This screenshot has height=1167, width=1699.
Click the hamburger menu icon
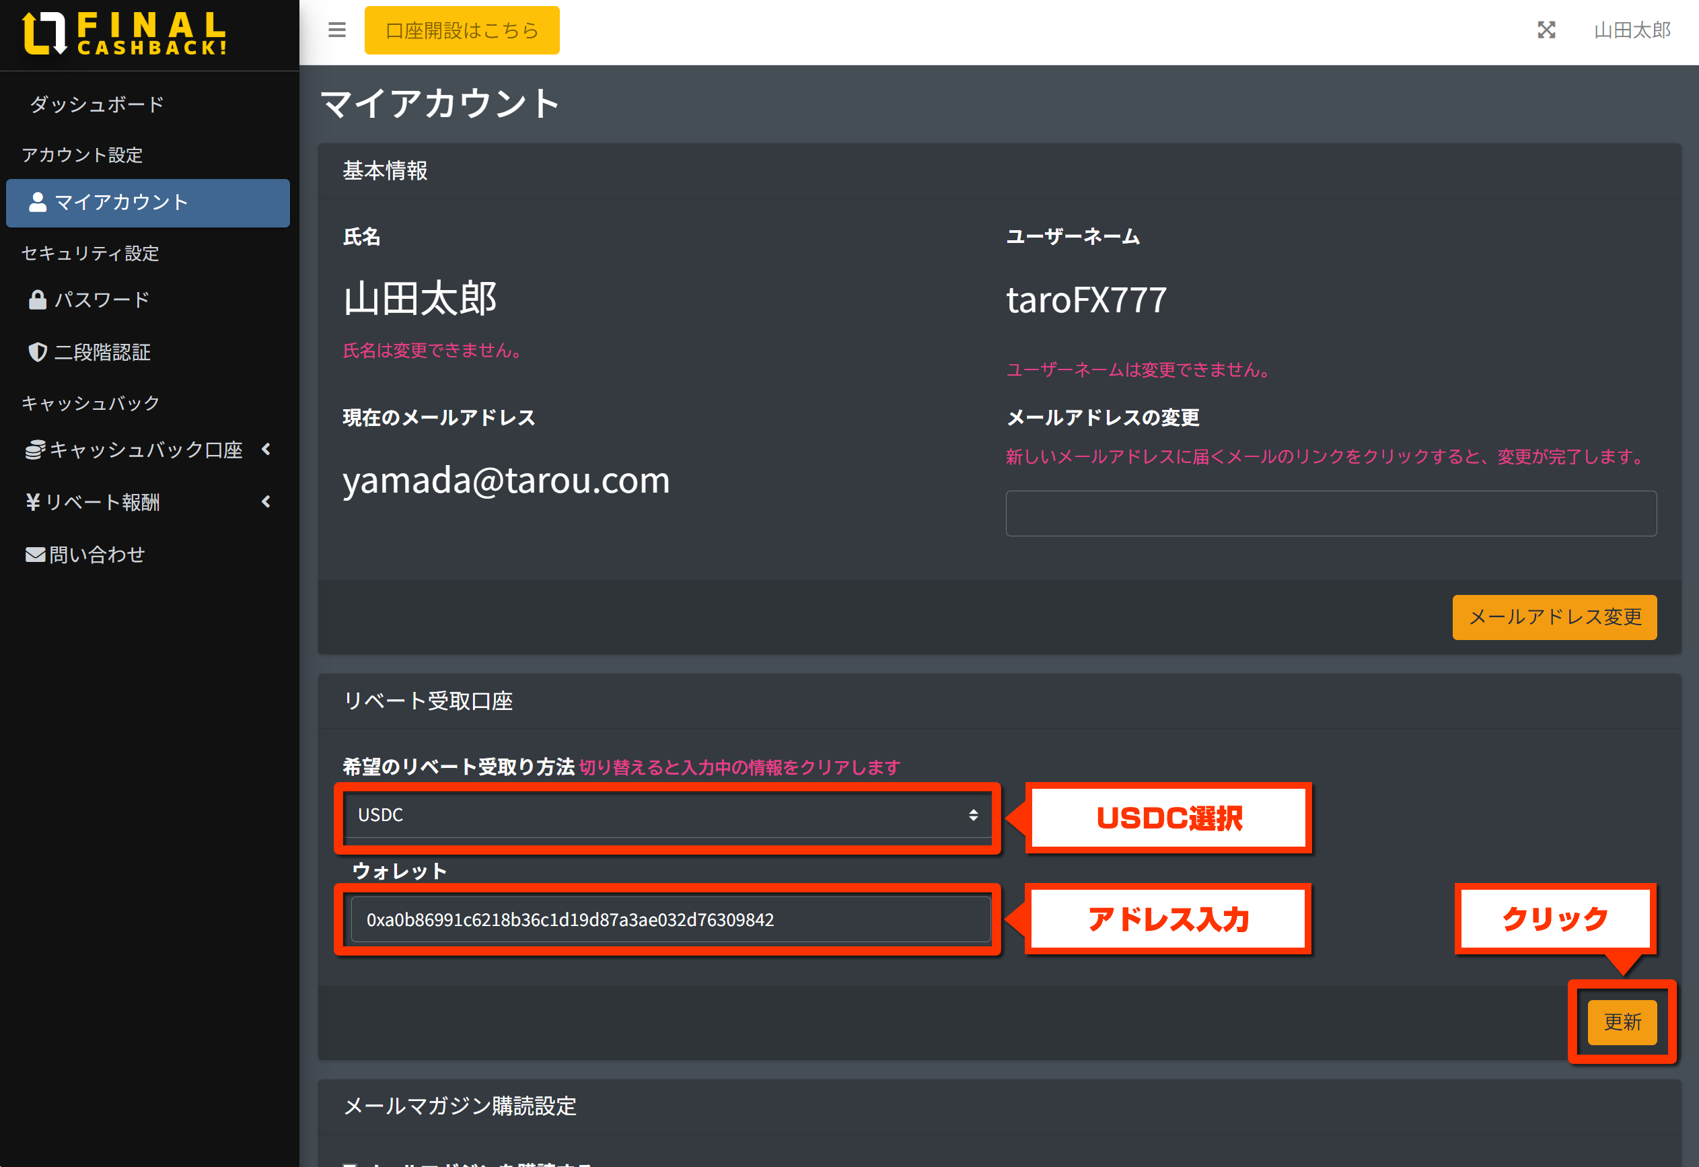pyautogui.click(x=336, y=30)
